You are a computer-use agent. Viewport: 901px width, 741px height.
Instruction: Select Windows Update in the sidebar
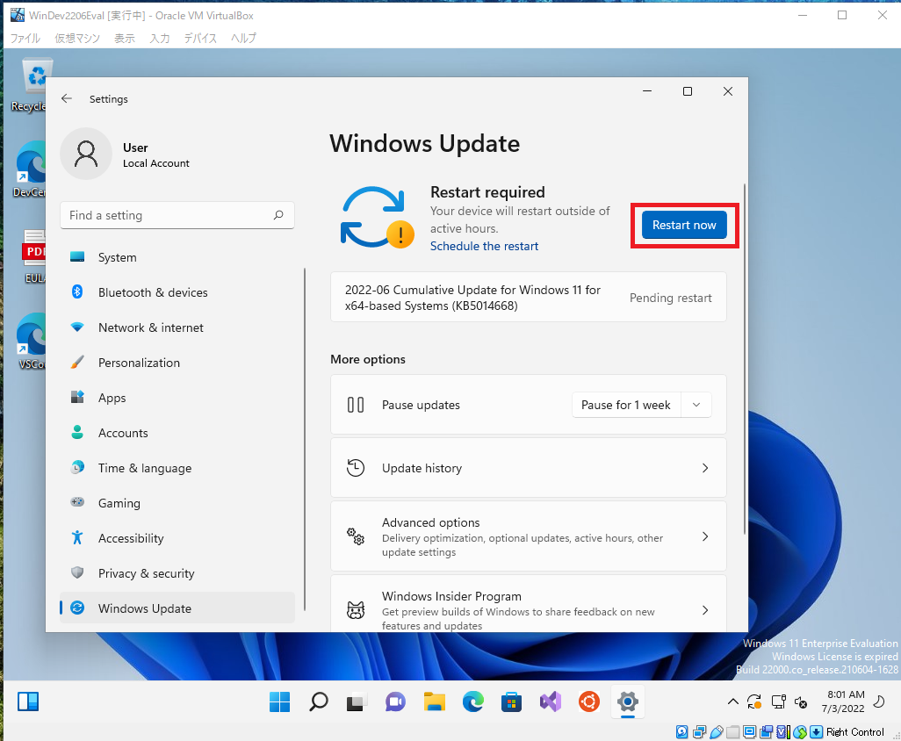coord(177,608)
